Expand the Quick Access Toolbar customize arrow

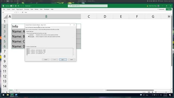pyautogui.click(x=22, y=6)
